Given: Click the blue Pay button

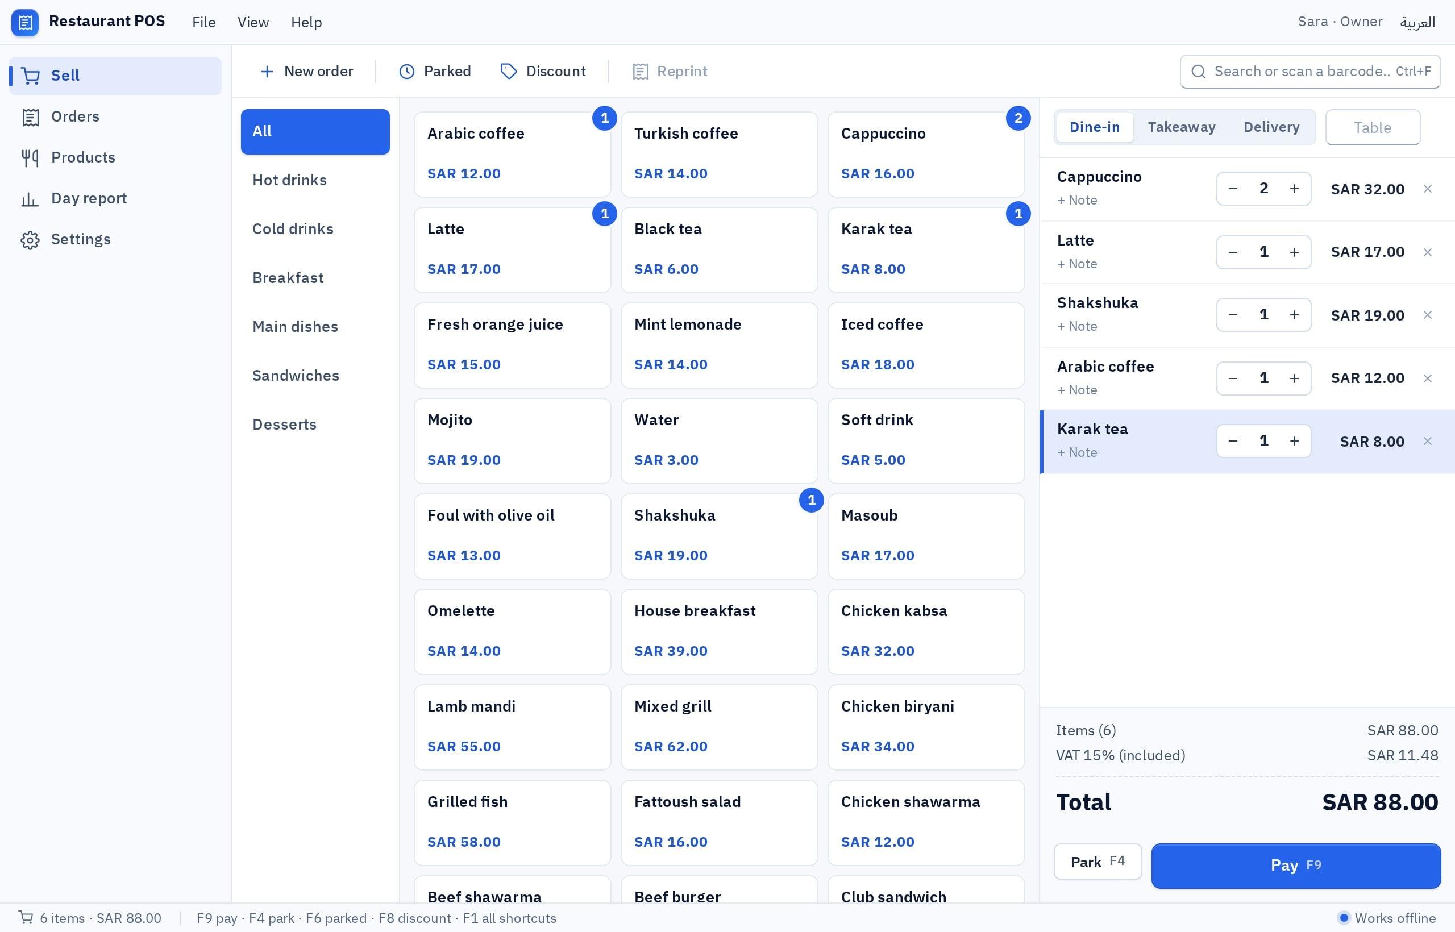Looking at the screenshot, I should [x=1296, y=866].
